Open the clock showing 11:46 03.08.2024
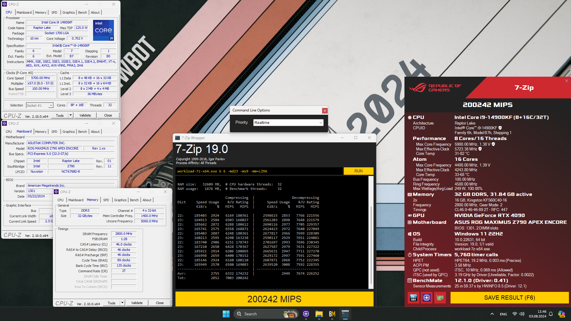 coord(537,314)
